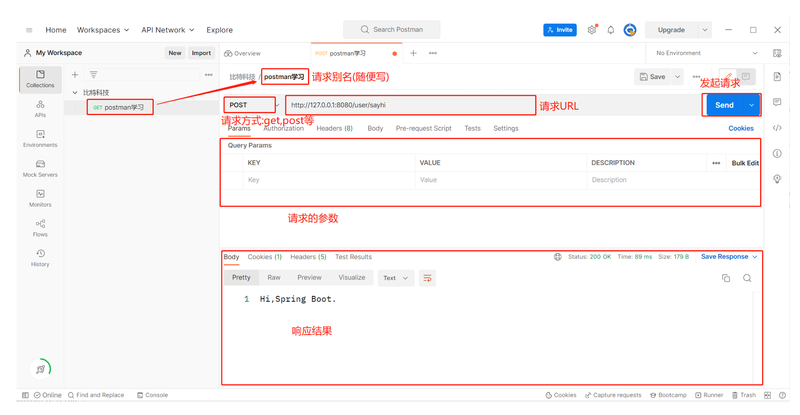Screen dimensions: 800x415
Task: Switch response view to Raw
Action: pyautogui.click(x=274, y=278)
